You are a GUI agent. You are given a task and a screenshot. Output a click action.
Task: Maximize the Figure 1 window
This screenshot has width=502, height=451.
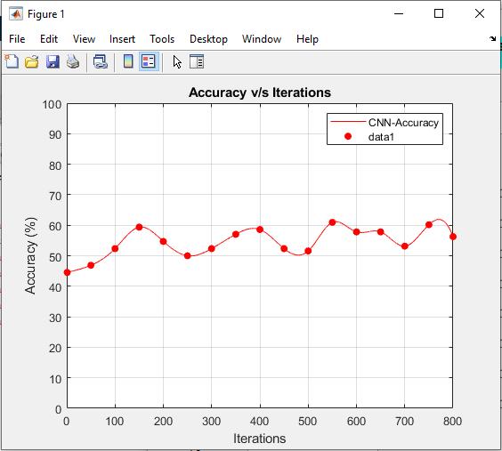pyautogui.click(x=439, y=13)
